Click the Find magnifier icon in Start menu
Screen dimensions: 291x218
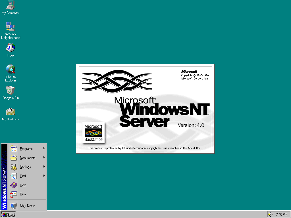click(14, 176)
